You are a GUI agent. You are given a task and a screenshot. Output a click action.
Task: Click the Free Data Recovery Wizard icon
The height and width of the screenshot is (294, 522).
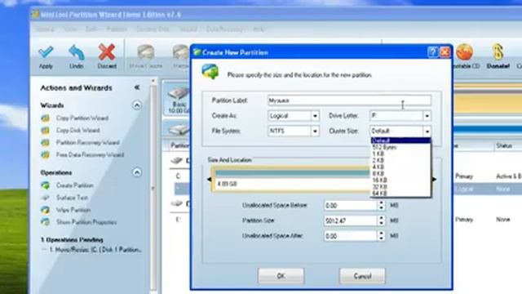[46, 154]
